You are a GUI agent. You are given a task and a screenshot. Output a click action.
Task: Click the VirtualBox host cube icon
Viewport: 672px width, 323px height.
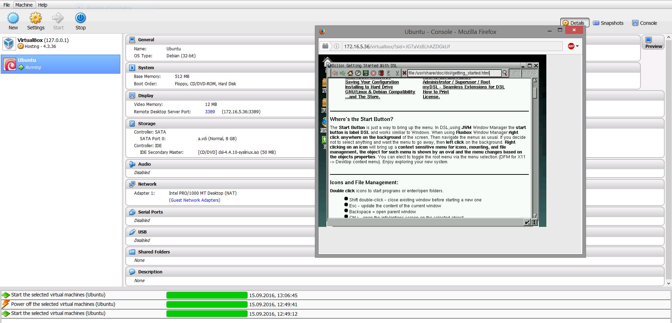pos(9,43)
